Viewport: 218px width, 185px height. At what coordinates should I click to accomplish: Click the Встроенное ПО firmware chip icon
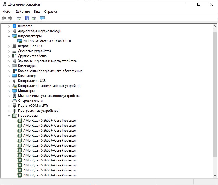(14, 46)
